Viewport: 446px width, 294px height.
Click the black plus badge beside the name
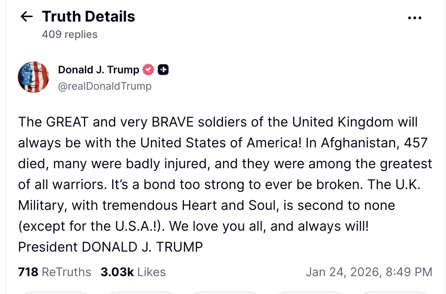(x=163, y=70)
